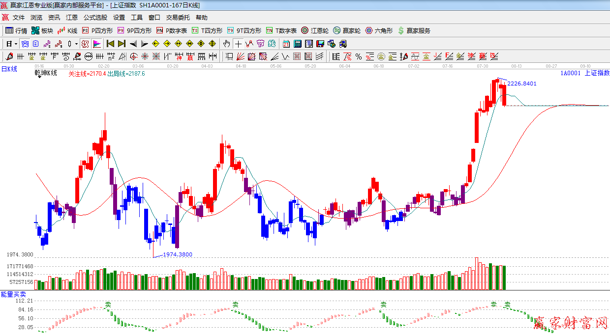The height and width of the screenshot is (335, 610).
Task: Click the 赢家服务 button
Action: click(x=414, y=30)
